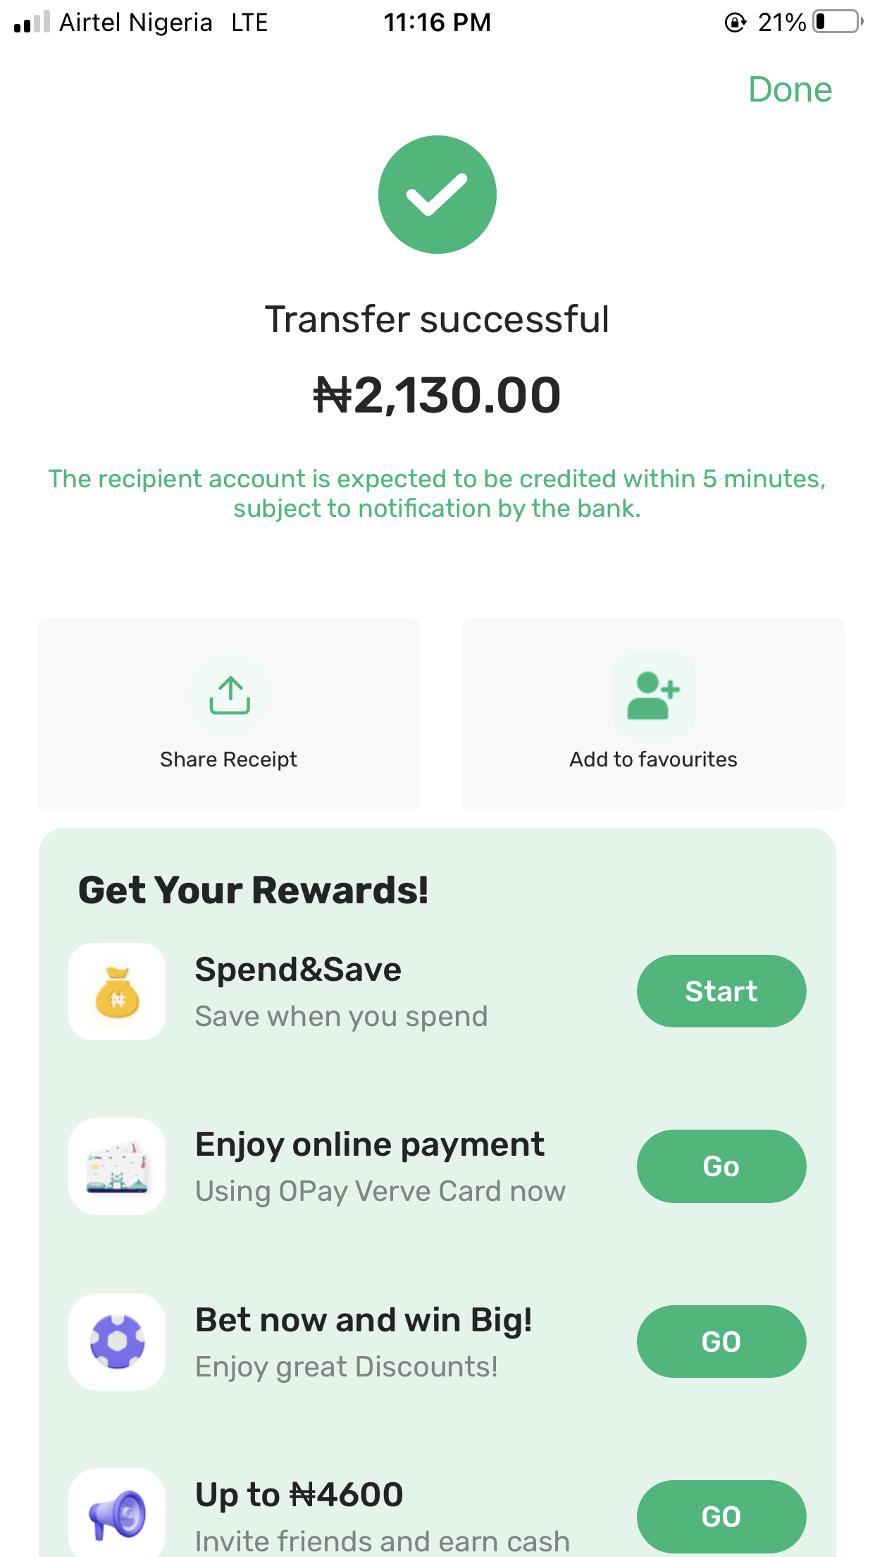Select the Add to favourites label
Viewport: 875px width, 1557px height.
click(x=653, y=759)
